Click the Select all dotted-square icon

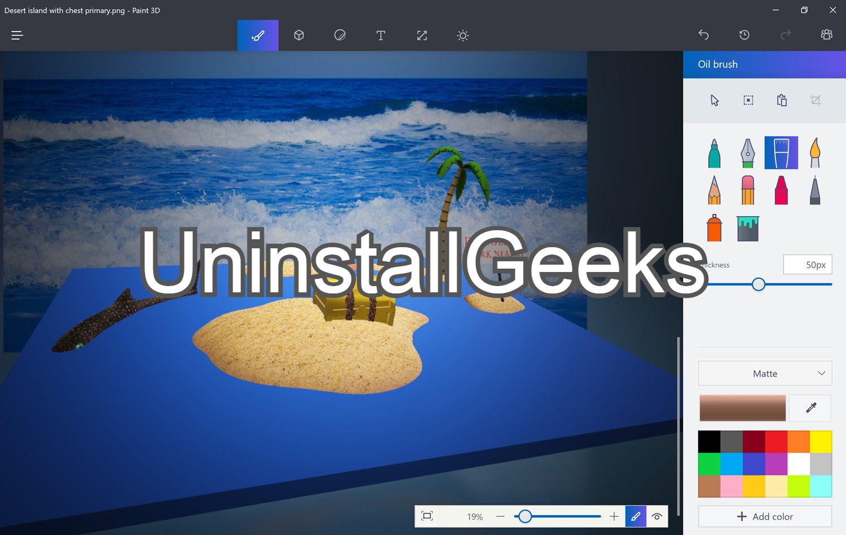click(x=748, y=100)
